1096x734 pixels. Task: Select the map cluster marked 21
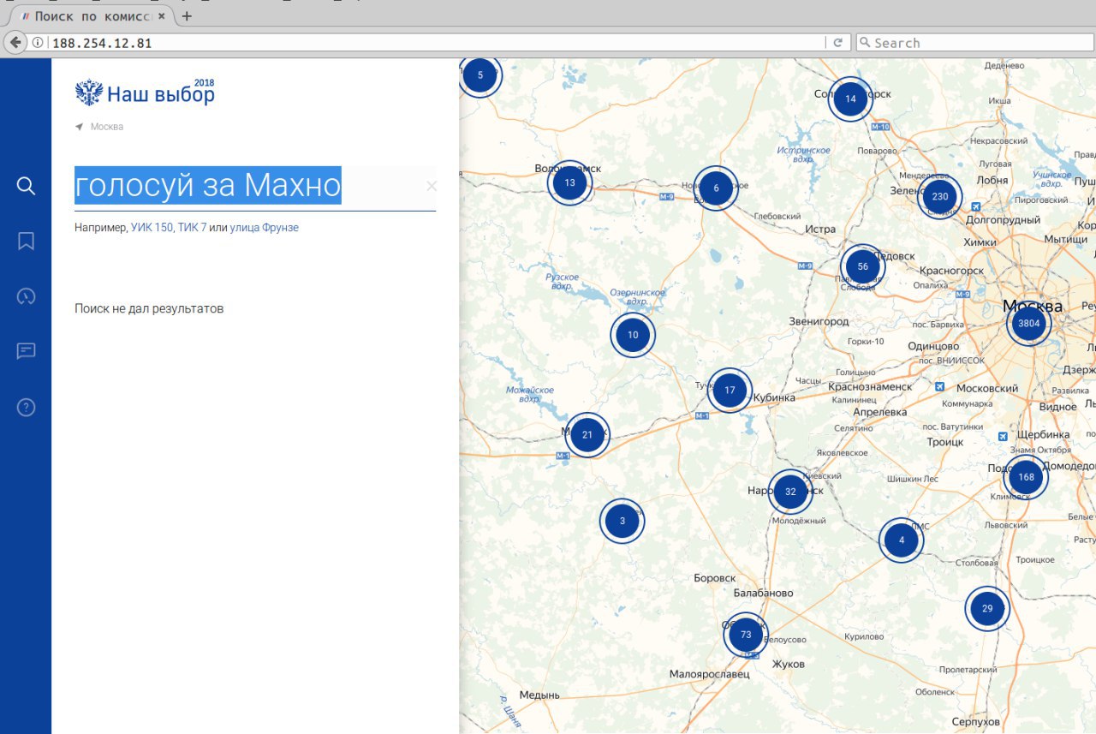587,435
